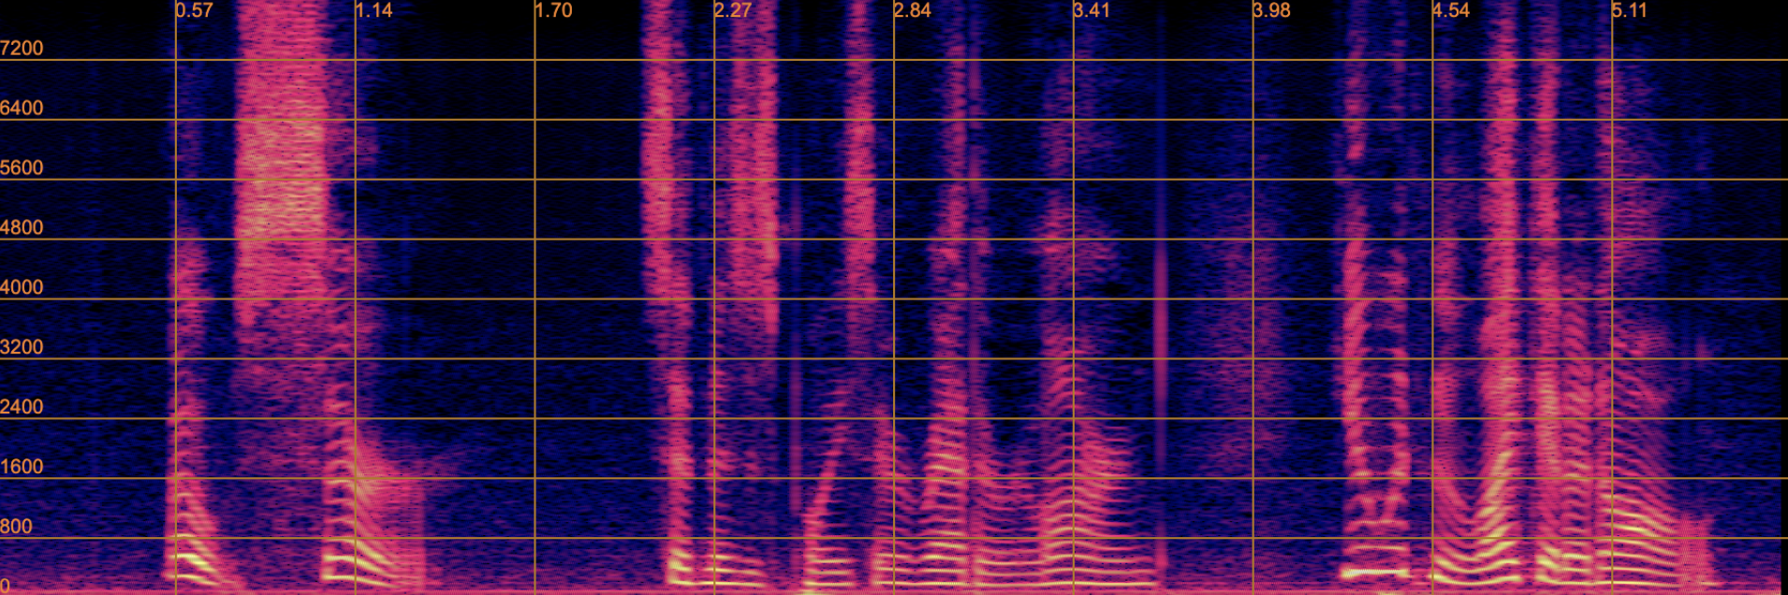Click the 1.70 time label
Image resolution: width=1788 pixels, height=595 pixels.
click(553, 10)
